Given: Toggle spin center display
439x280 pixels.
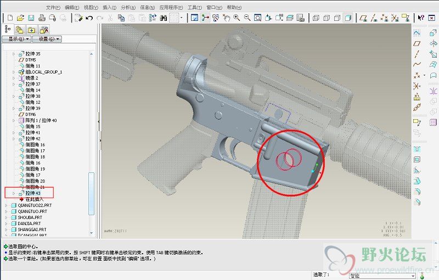Looking at the screenshot, I should pos(205,18).
